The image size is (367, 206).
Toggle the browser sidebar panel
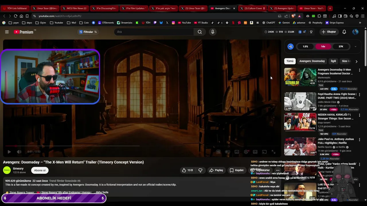340,16
